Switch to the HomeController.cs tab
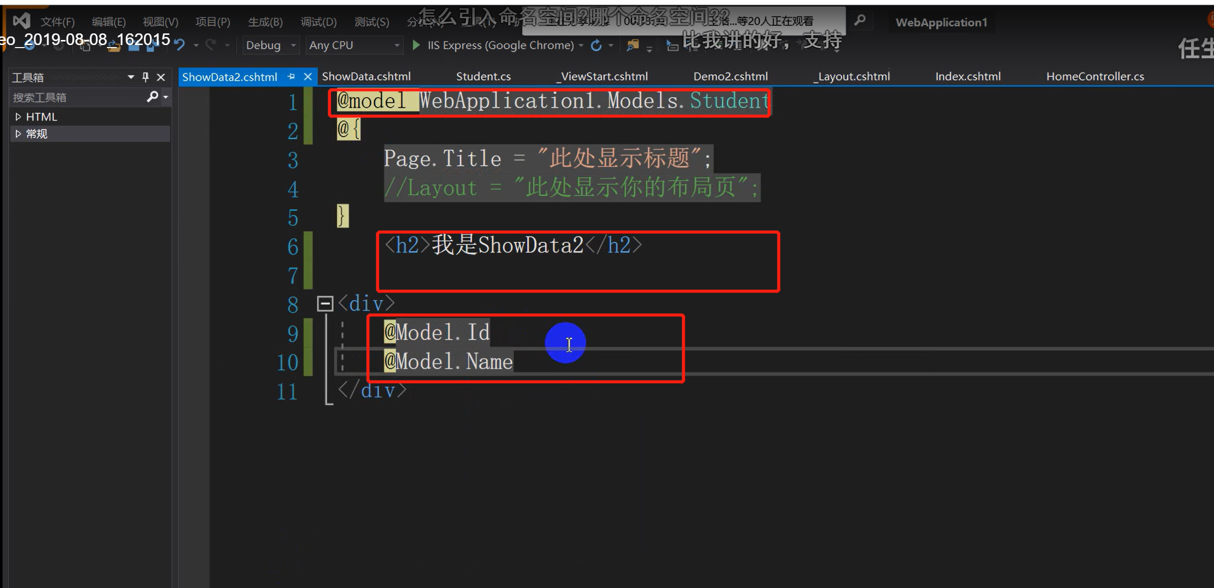Screen dimensions: 1214x588 [x=1095, y=76]
